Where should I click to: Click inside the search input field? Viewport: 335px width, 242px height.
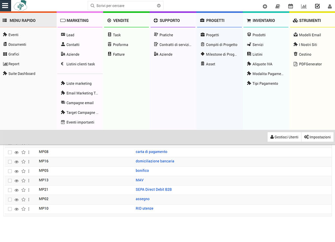click(123, 6)
